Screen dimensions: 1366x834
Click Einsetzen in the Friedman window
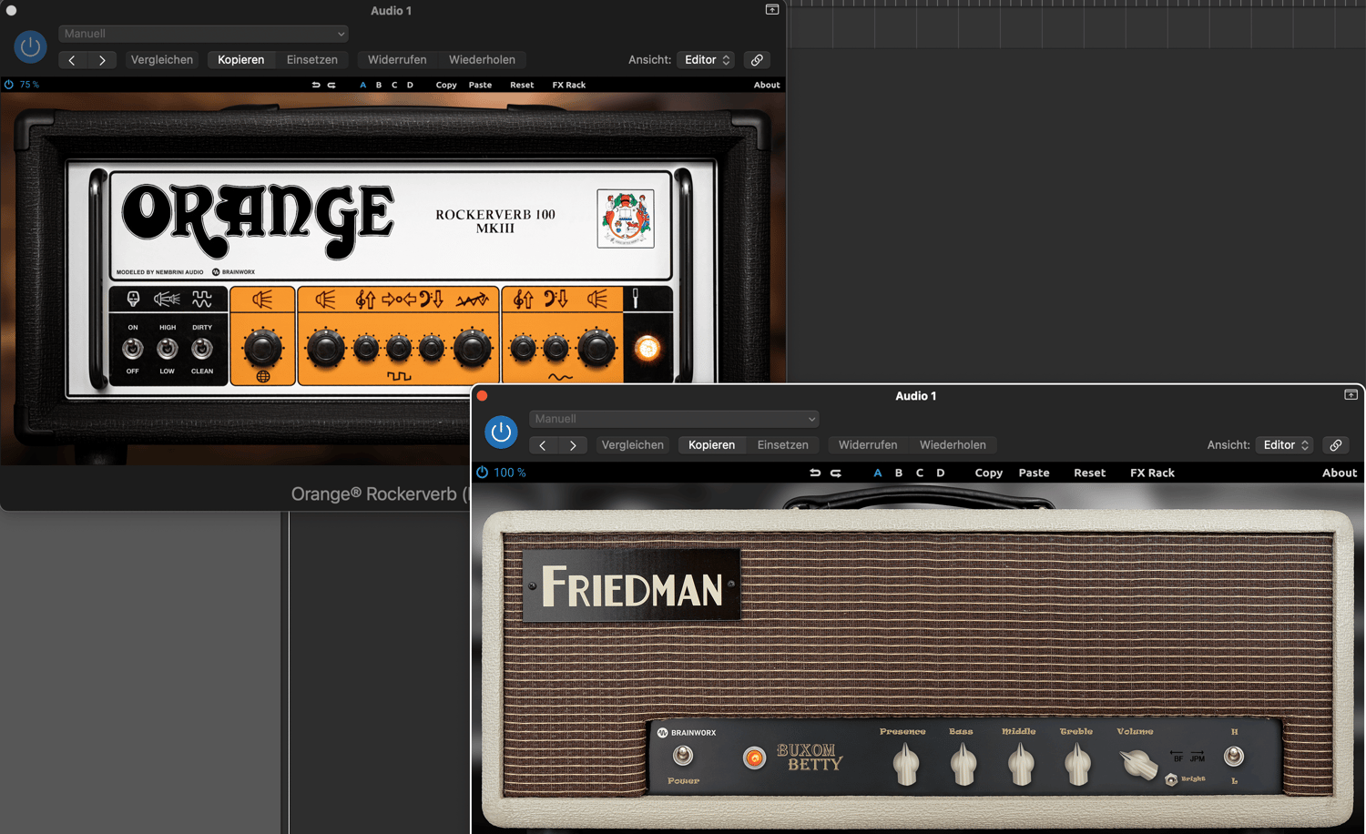783,445
